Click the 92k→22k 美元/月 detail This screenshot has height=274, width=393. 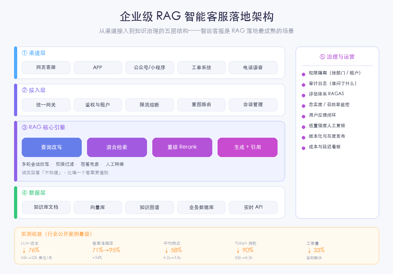point(36,258)
